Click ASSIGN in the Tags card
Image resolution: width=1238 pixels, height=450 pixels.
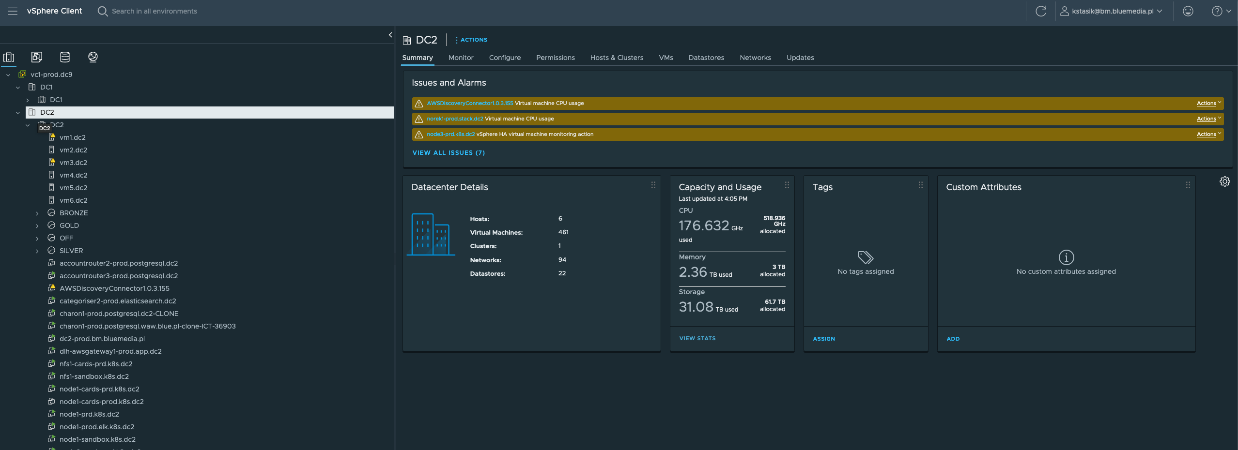tap(823, 339)
